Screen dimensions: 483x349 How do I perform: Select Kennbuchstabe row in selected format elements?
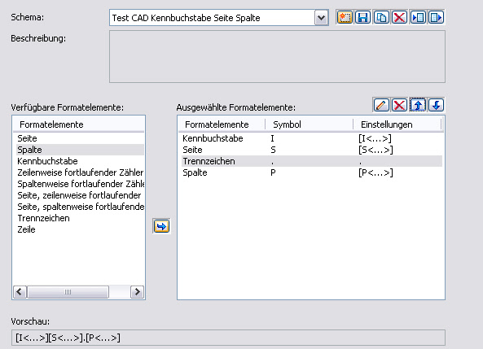312,138
